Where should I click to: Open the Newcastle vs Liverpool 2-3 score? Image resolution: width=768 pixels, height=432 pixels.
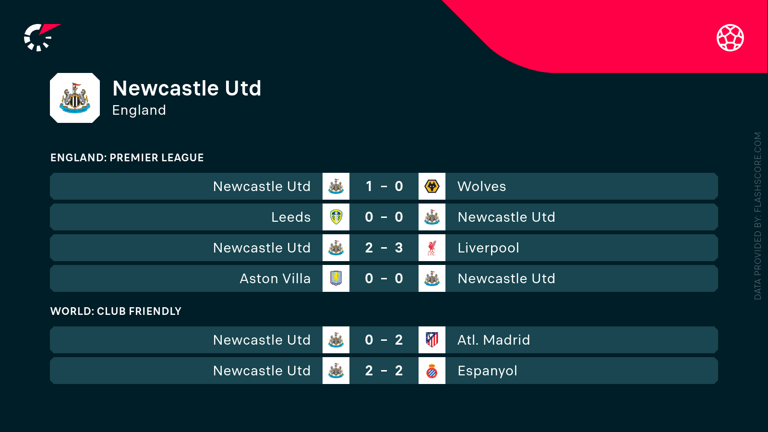click(384, 248)
